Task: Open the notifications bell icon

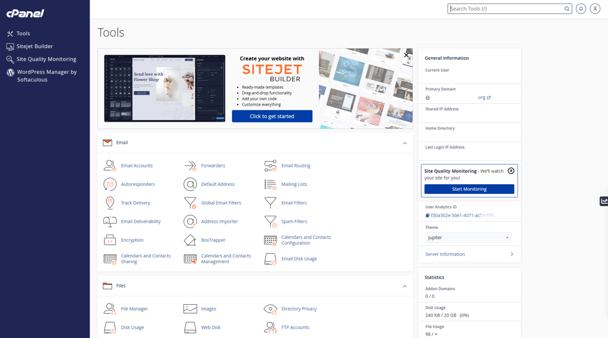Action: [581, 8]
